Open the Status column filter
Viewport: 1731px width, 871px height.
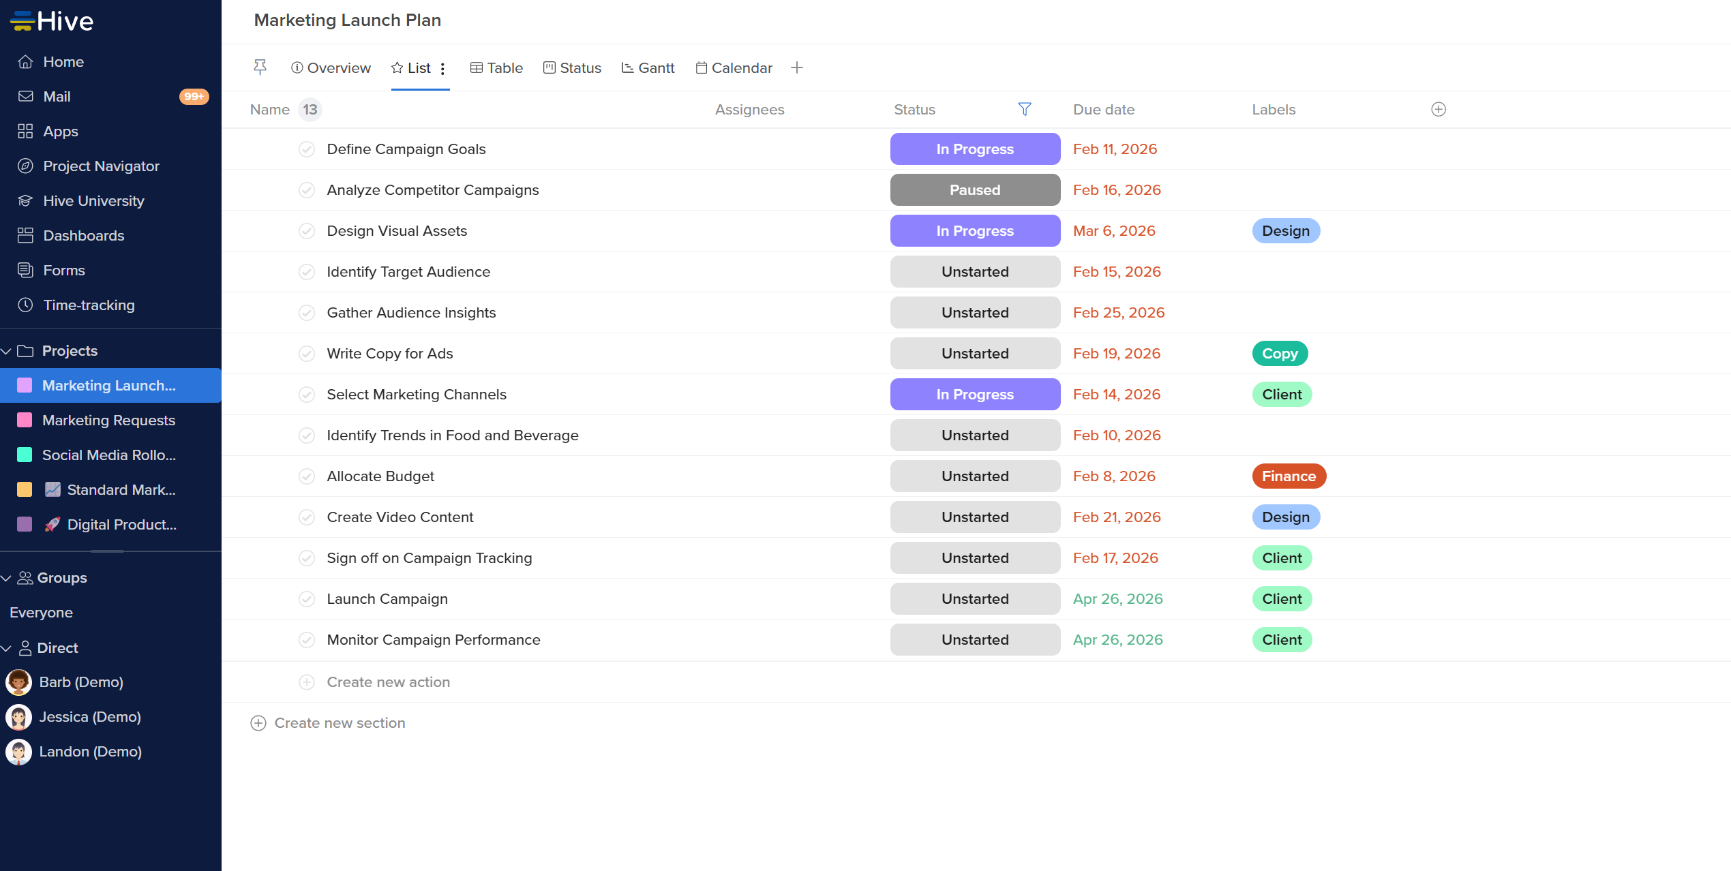1025,109
